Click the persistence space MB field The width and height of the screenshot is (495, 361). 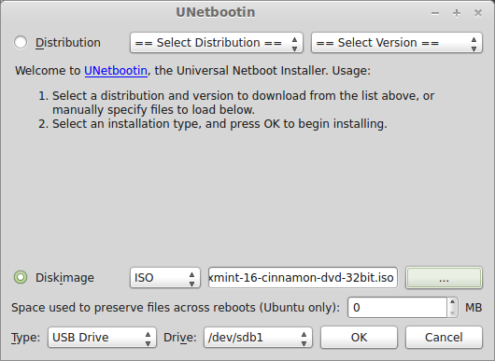click(x=398, y=308)
